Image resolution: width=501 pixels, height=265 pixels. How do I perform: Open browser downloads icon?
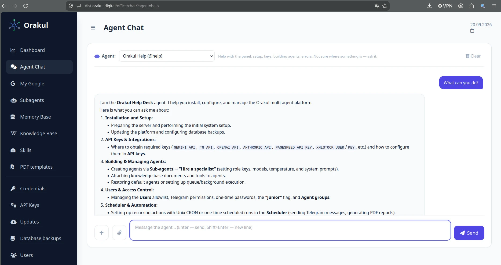coord(429,6)
